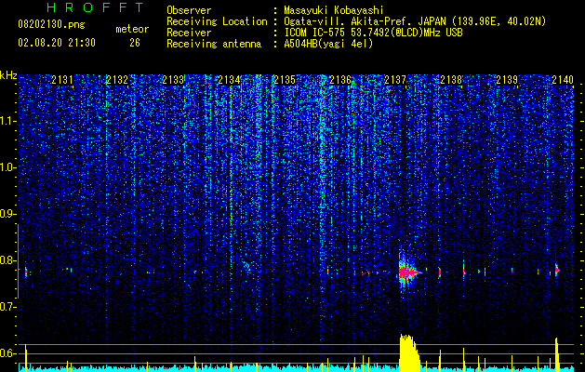Click the gray frequency range bar at left
The height and width of the screenshot is (372, 585).
tap(18, 261)
